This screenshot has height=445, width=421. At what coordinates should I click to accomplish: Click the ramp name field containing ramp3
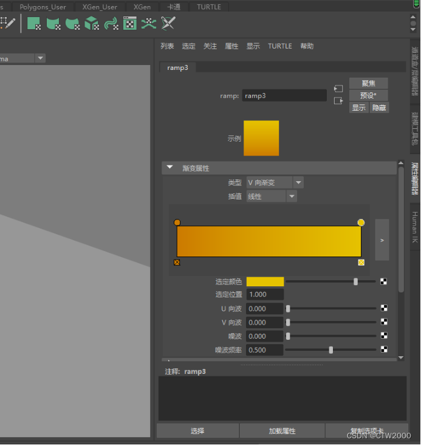click(284, 95)
